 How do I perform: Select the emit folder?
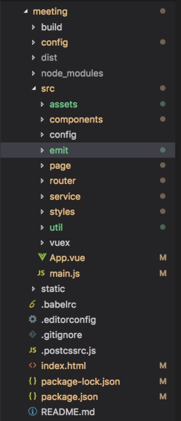pos(88,150)
